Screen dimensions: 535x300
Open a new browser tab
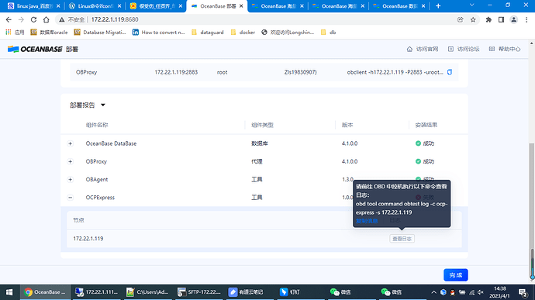click(x=438, y=6)
